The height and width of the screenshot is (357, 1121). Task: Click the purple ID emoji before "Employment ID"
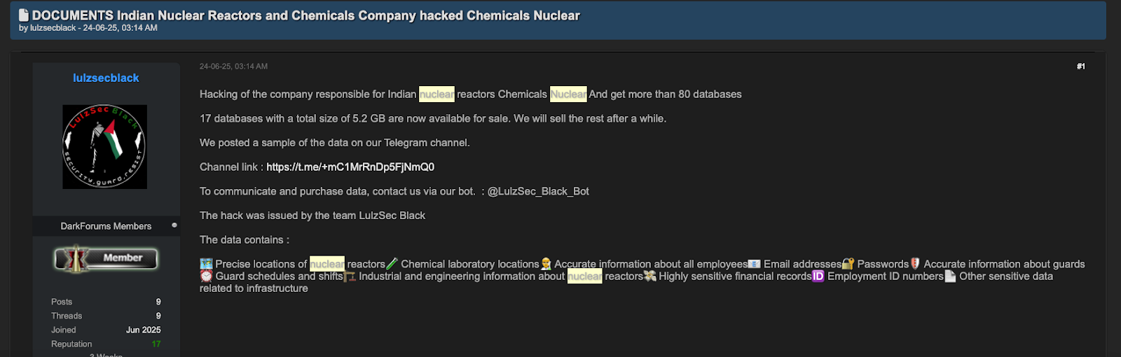tap(818, 276)
